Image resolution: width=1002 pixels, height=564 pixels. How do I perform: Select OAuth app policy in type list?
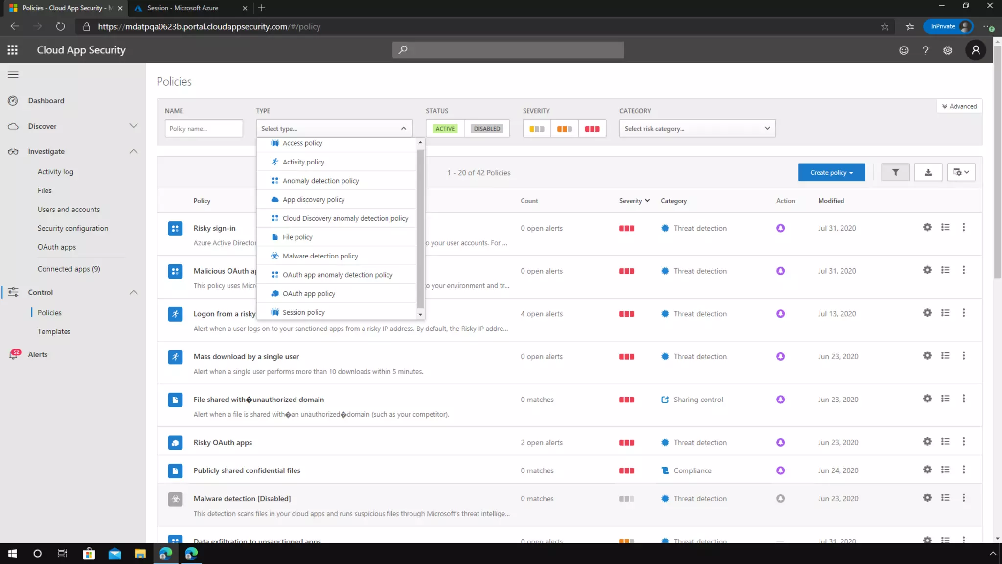click(x=309, y=294)
